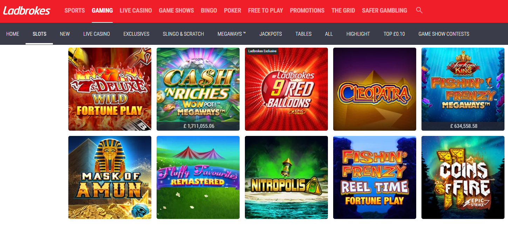Open the Promotions section

coord(307,11)
